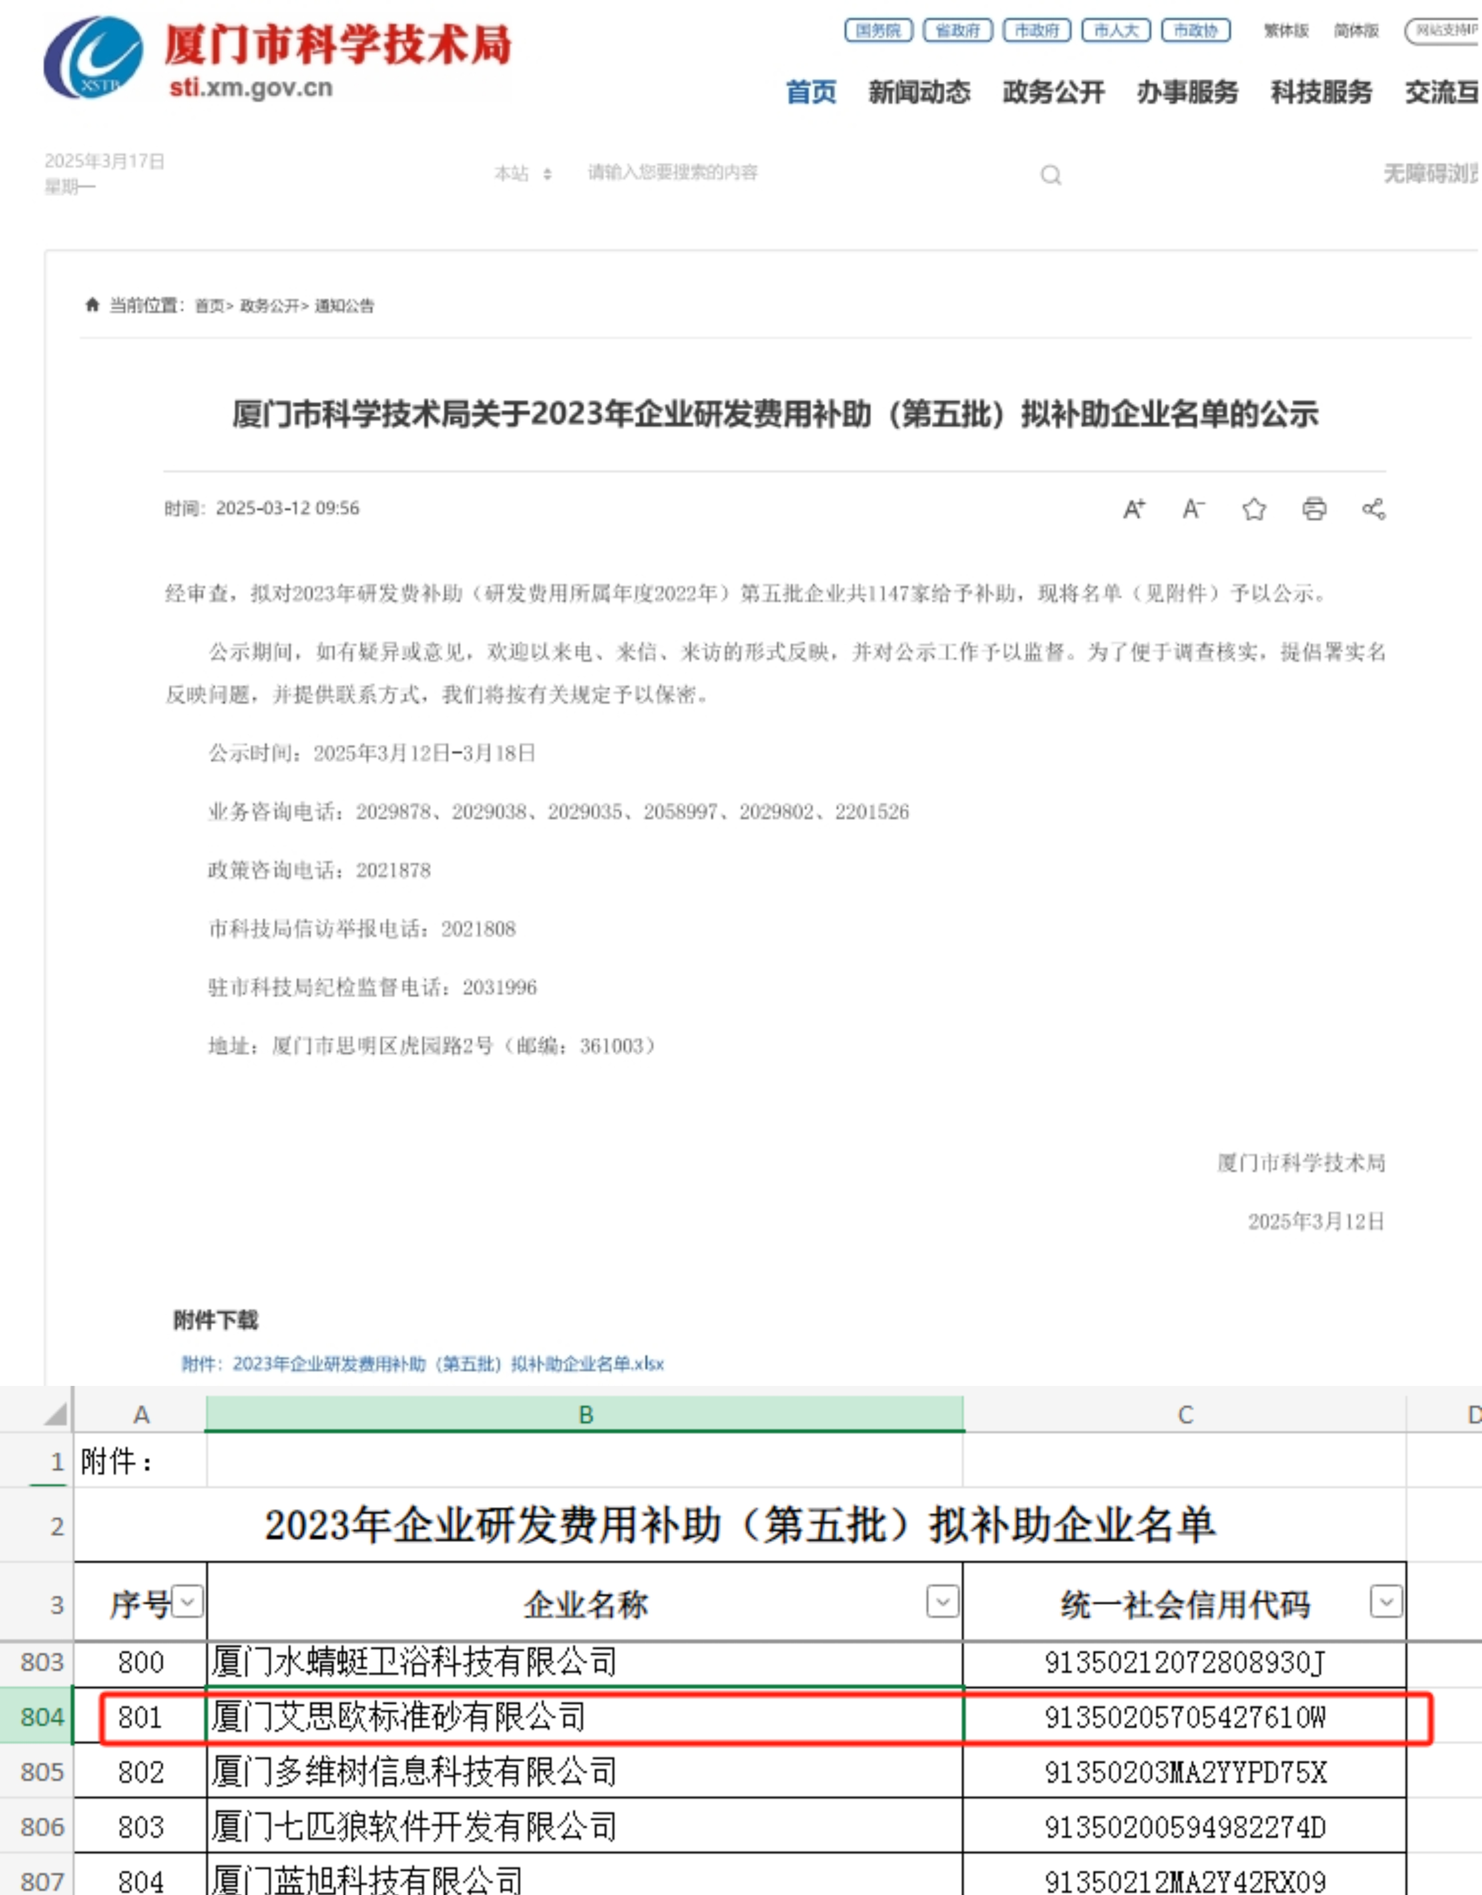Screen dimensions: 1482x1895
Task: Download the 拟补助企业名单.xlsx attachment
Action: (x=423, y=1364)
